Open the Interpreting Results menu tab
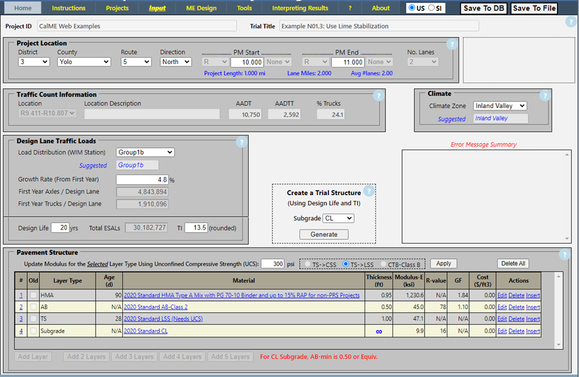This screenshot has width=579, height=377. point(300,8)
